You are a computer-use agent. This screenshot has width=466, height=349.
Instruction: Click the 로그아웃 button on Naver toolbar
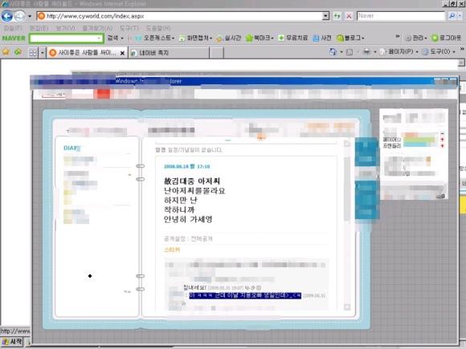click(447, 38)
